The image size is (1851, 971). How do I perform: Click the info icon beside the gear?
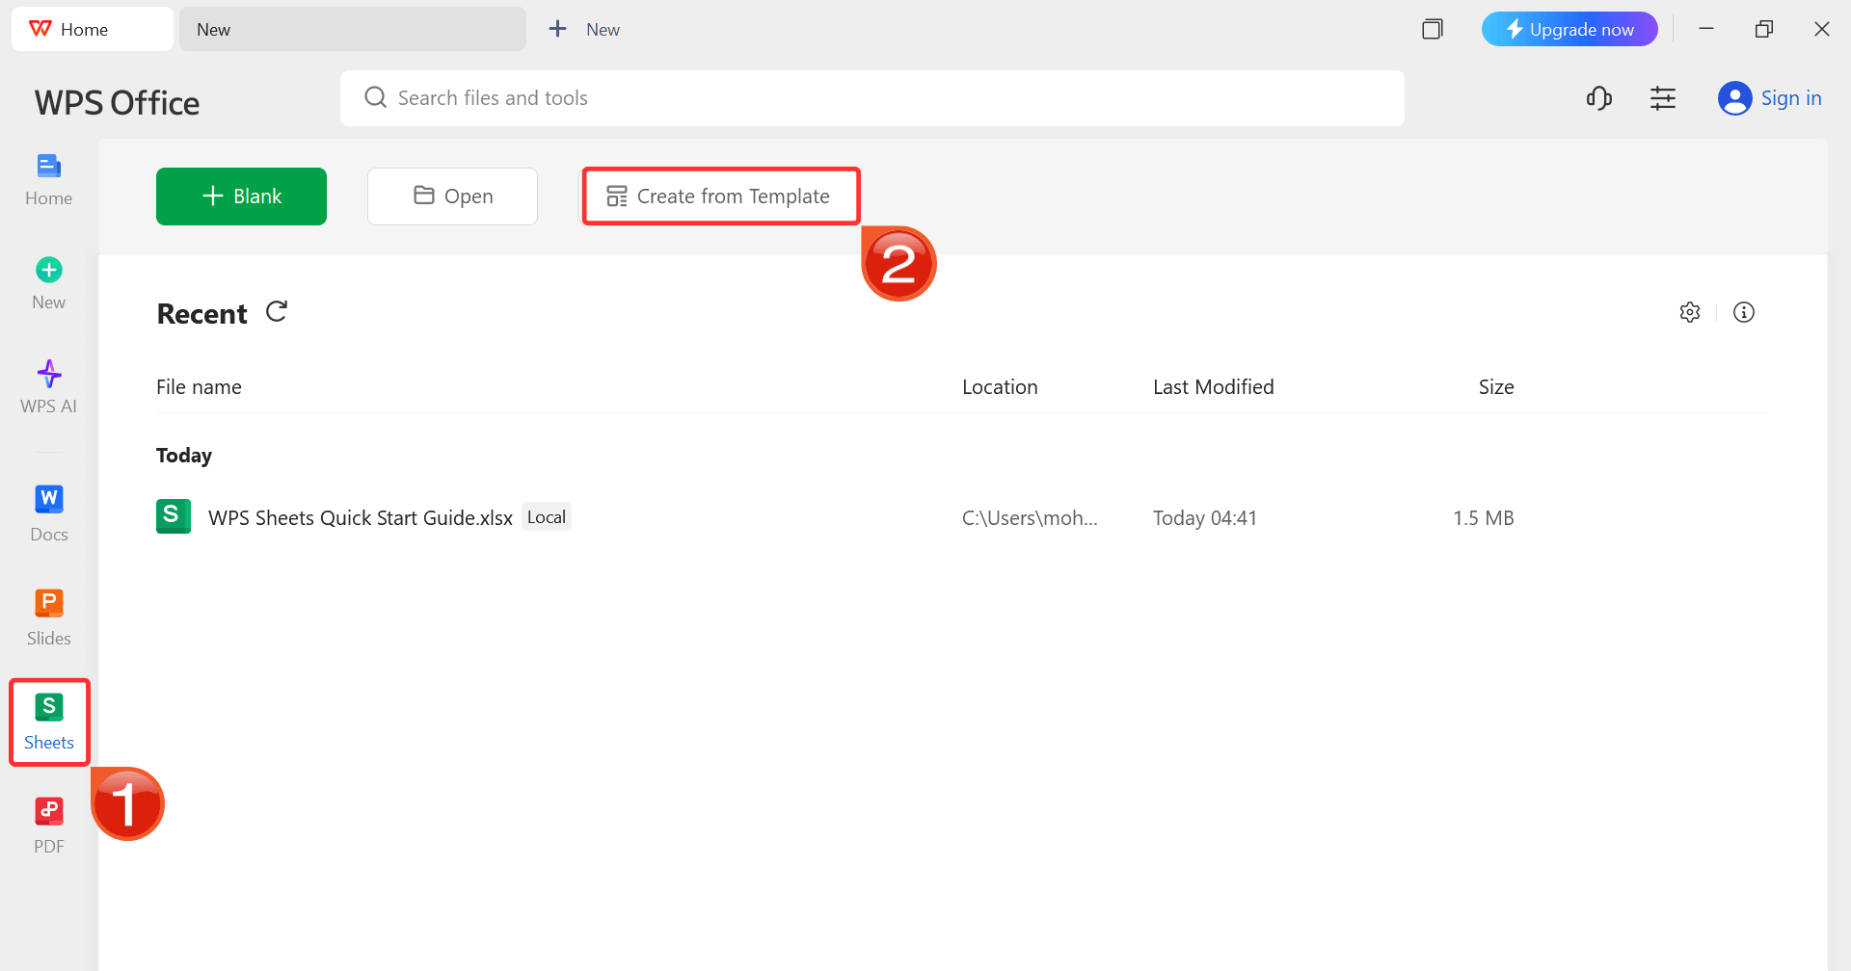coord(1743,312)
